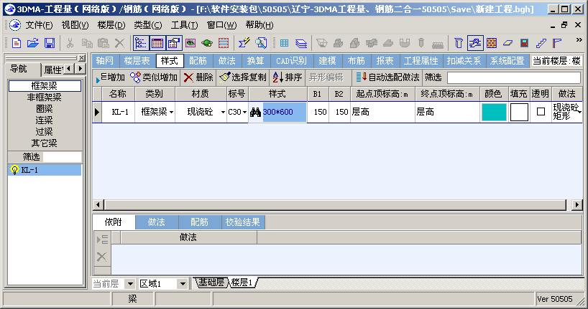Switch to the CAD识别 tab

(x=291, y=61)
